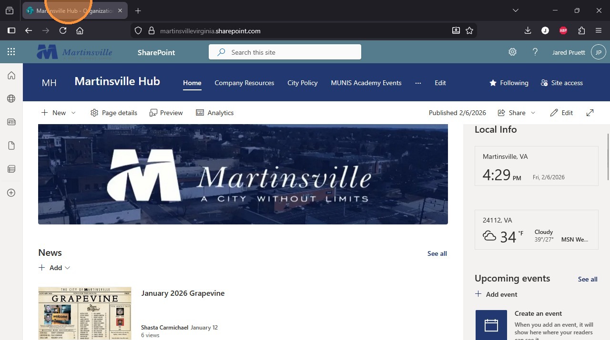Click the Published 2/6/2026 status
Viewport: 610px width, 340px height.
coord(457,113)
